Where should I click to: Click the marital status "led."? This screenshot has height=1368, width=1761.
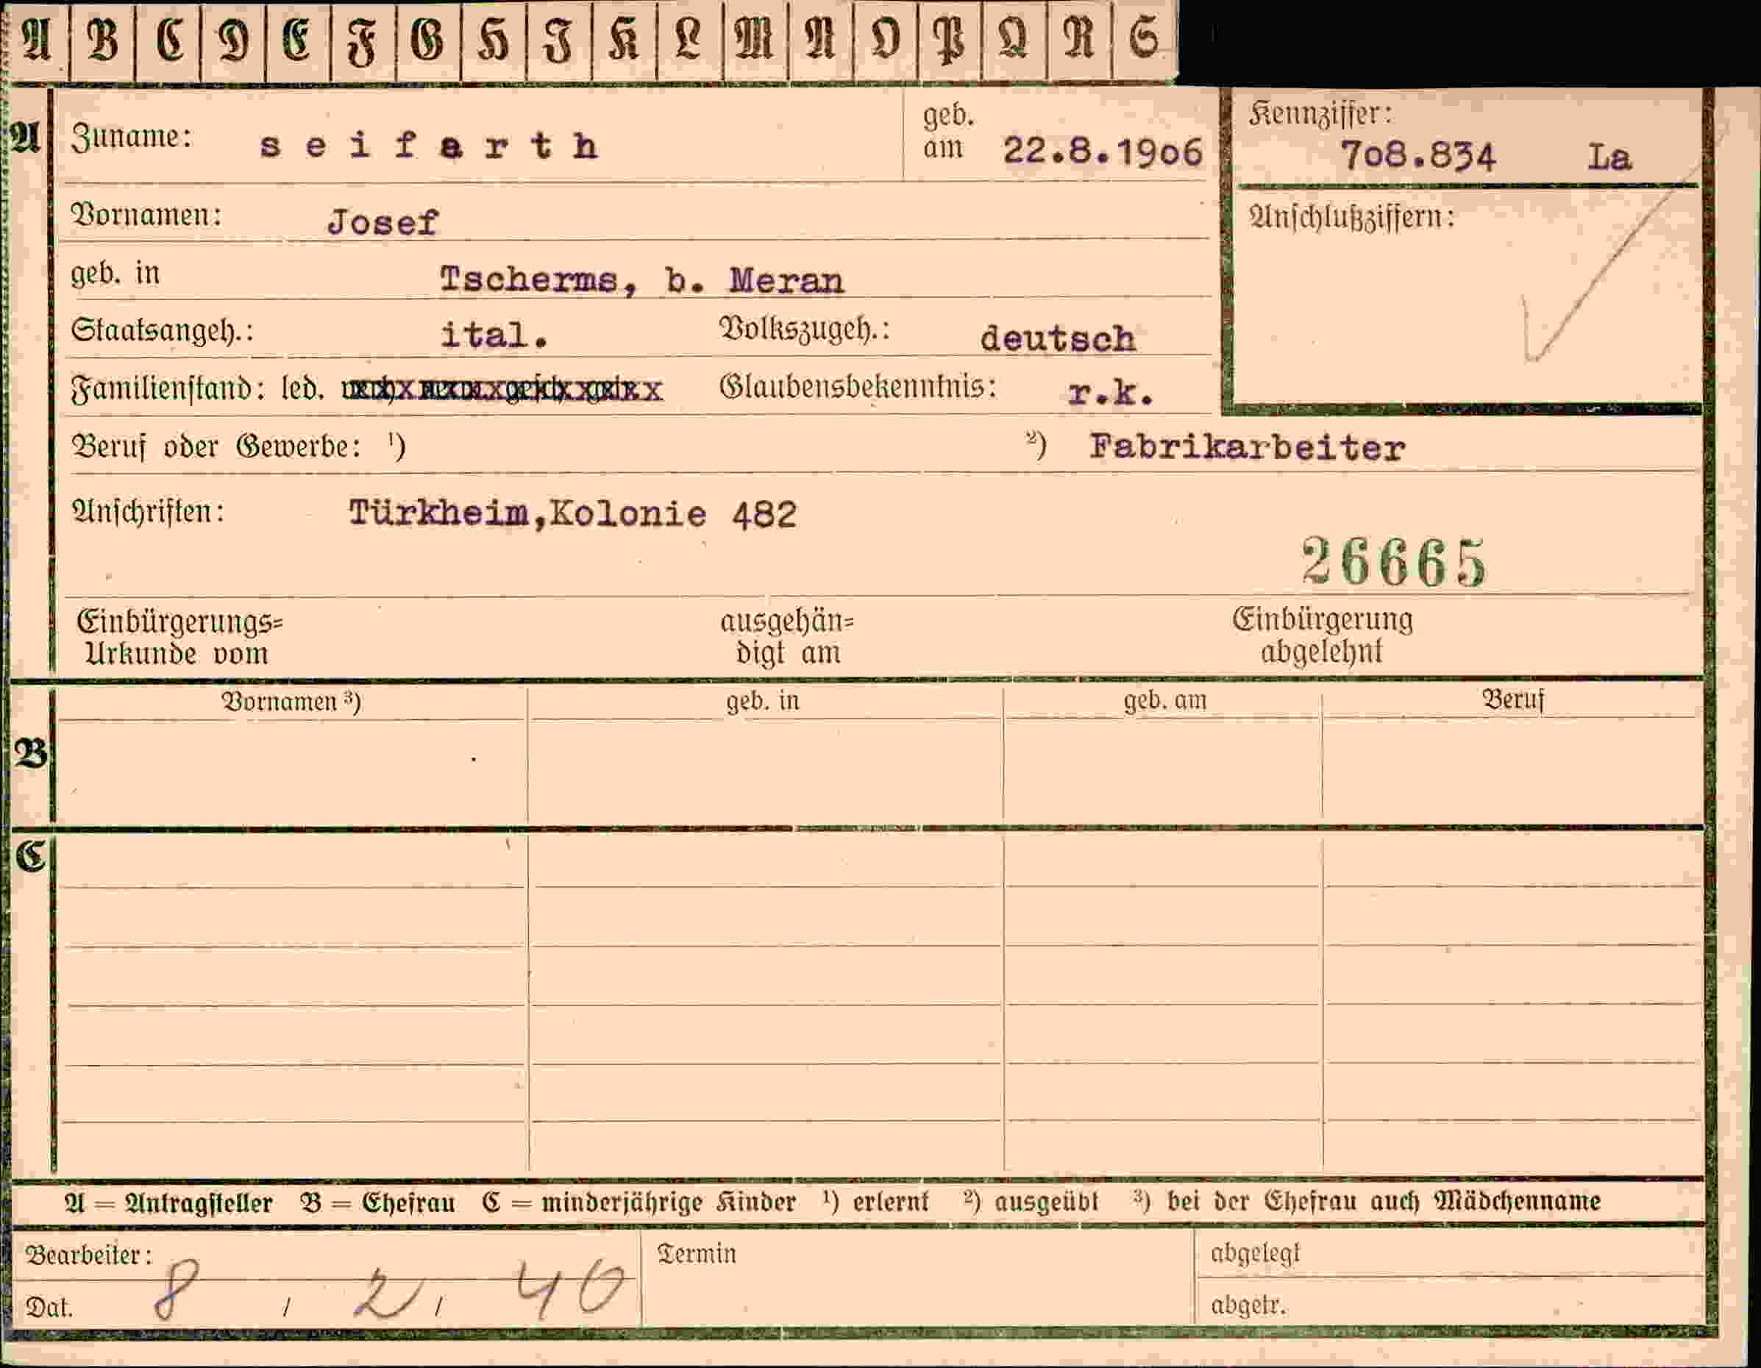click(x=302, y=389)
